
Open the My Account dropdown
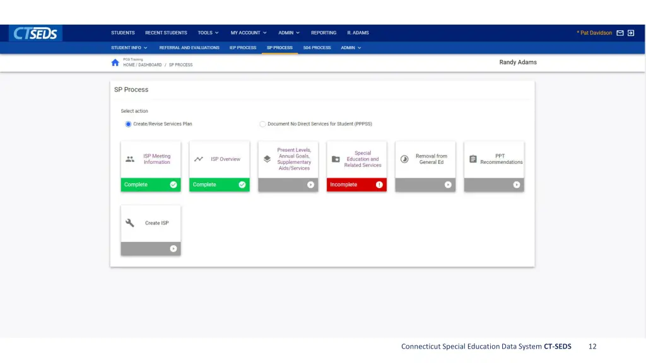(x=248, y=33)
